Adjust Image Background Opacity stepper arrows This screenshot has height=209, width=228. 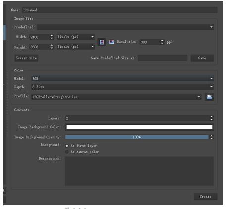[211, 137]
